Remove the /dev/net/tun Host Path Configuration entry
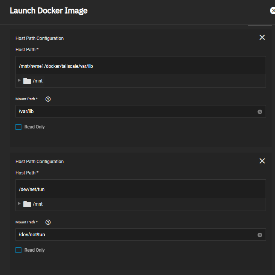Image resolution: width=275 pixels, height=275 pixels. 262,161
